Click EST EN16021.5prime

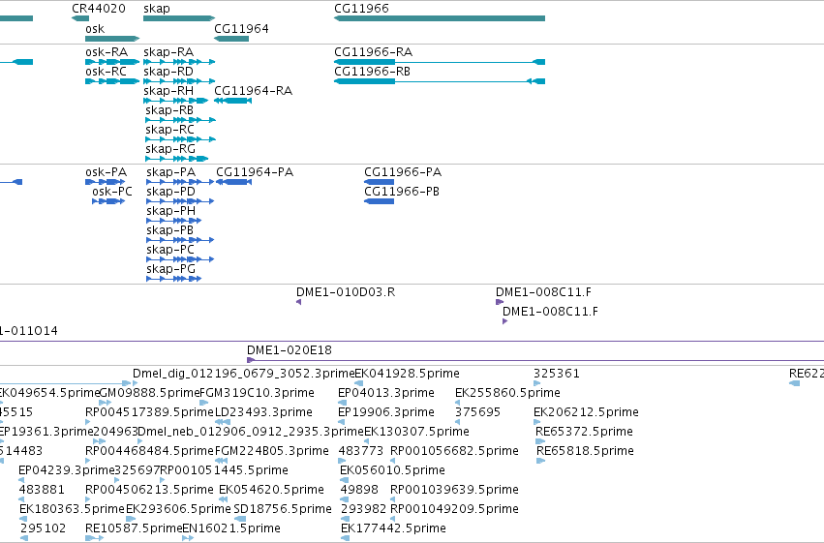pyautogui.click(x=188, y=538)
